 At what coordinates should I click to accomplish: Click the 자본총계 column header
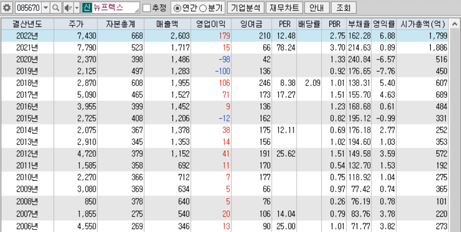click(121, 24)
